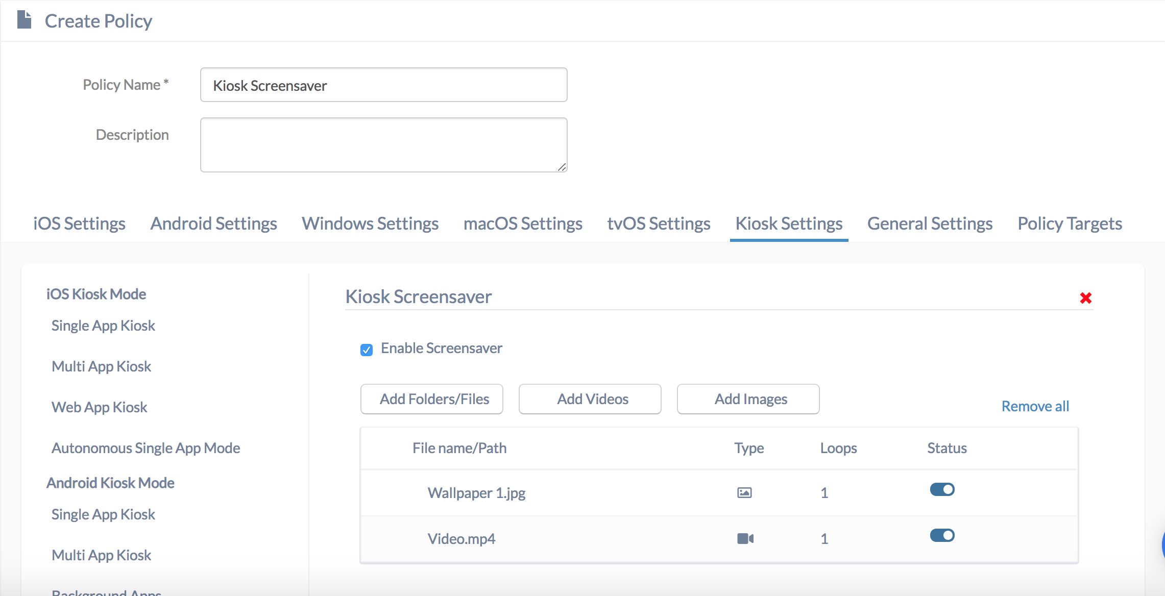This screenshot has width=1165, height=596.
Task: Focus the Policy Name input field
Action: click(384, 85)
